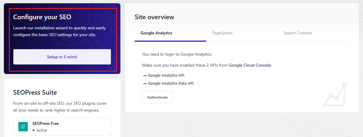Click the "You need to login" message

point(177,54)
